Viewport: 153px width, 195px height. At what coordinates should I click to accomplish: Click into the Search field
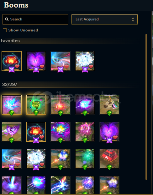pos(35,19)
